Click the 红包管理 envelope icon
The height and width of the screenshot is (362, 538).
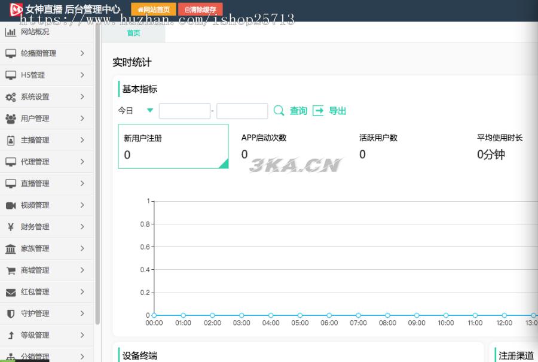[10, 292]
